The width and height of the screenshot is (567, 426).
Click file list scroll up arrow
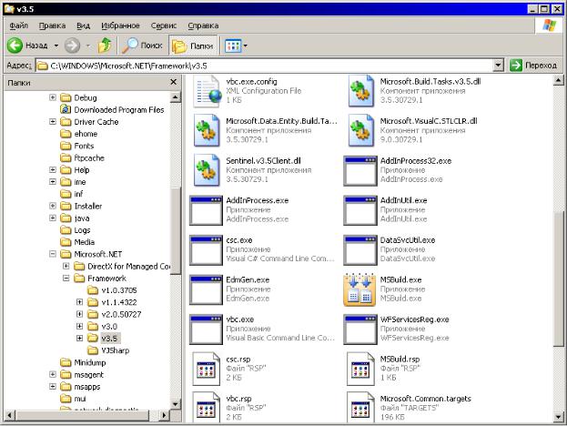point(558,81)
